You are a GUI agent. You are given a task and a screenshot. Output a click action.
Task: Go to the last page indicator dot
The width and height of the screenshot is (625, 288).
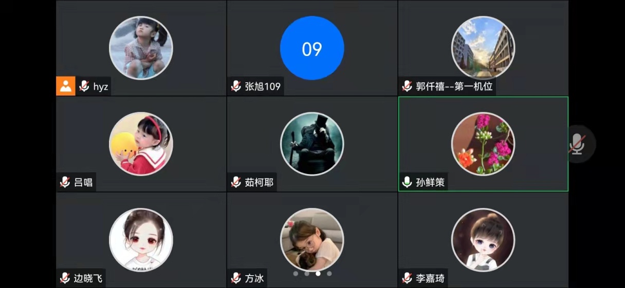pyautogui.click(x=329, y=274)
